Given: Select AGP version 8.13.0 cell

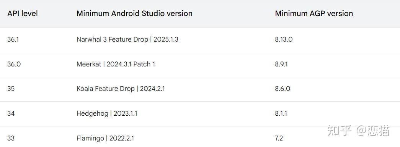Looking at the screenshot, I should click(284, 40).
